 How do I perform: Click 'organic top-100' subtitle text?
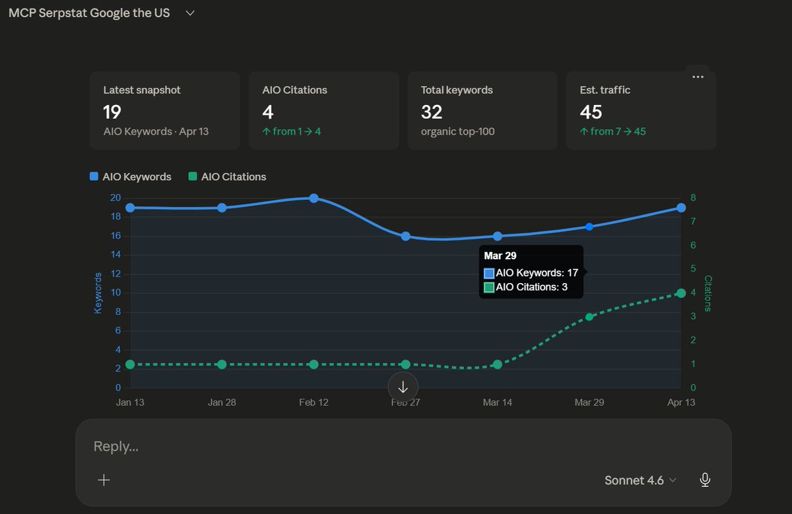click(458, 131)
